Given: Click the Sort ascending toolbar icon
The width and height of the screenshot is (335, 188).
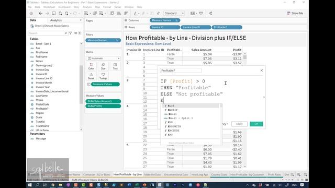Looking at the screenshot, I should pyautogui.click(x=119, y=14).
